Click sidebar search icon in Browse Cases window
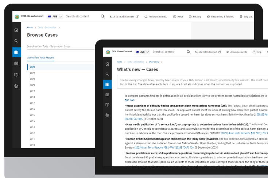The height and width of the screenshot is (178, 268). (x=16, y=41)
